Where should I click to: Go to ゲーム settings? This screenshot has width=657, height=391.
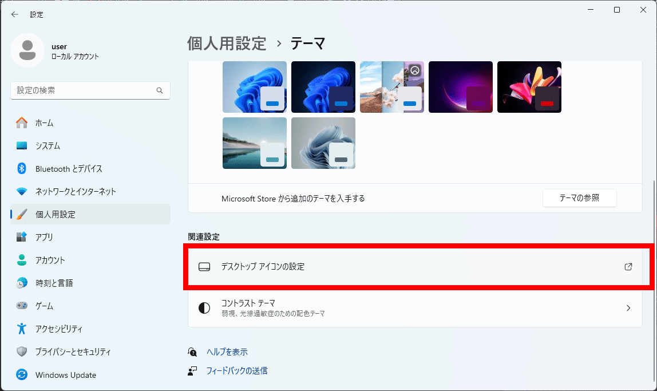pos(90,306)
